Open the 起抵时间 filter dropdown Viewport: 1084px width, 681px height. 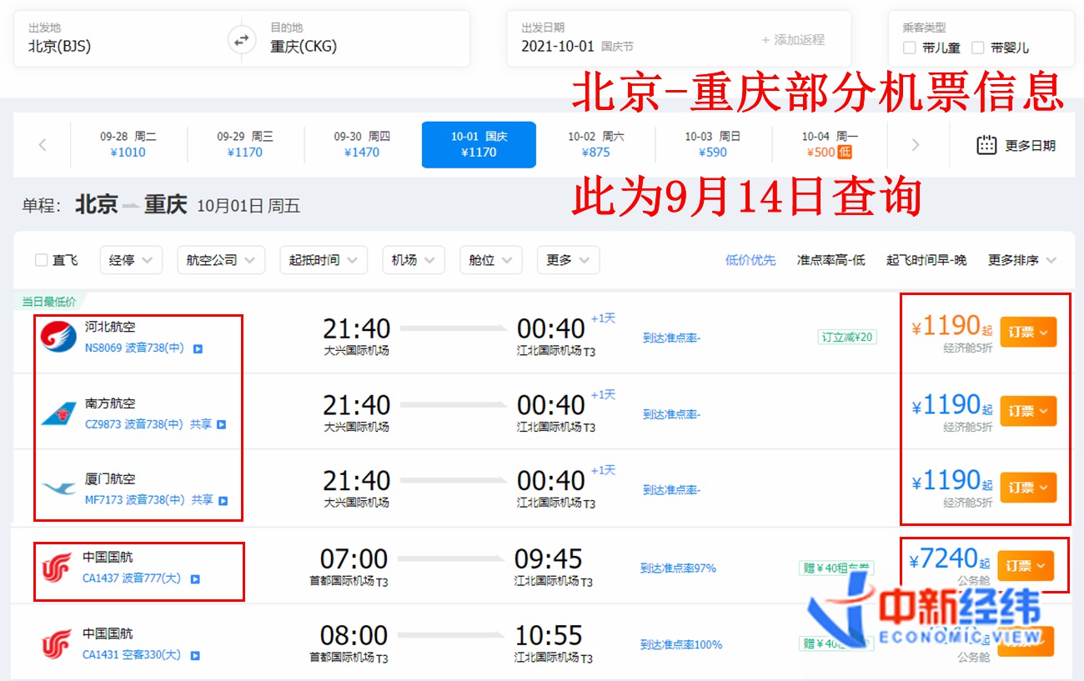(323, 260)
